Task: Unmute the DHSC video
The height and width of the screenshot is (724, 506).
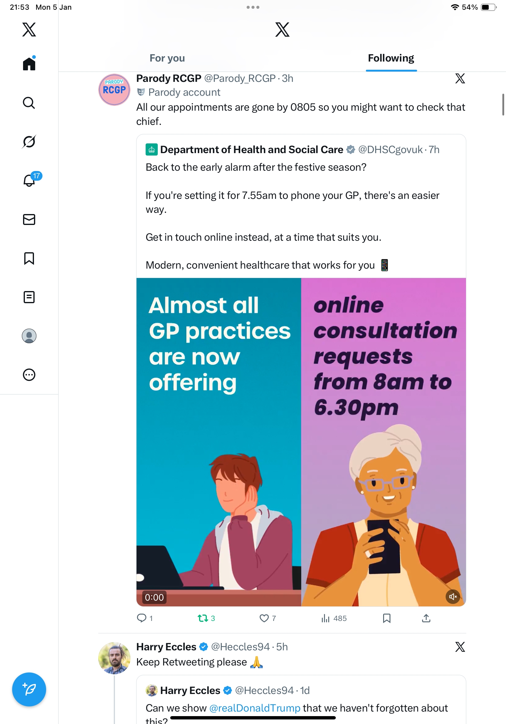Action: point(453,597)
